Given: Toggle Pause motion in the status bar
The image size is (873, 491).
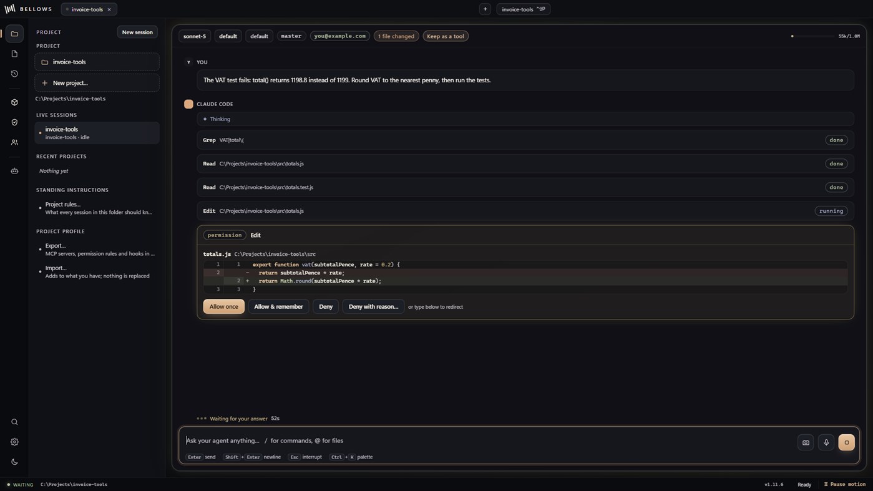Looking at the screenshot, I should click(x=845, y=484).
